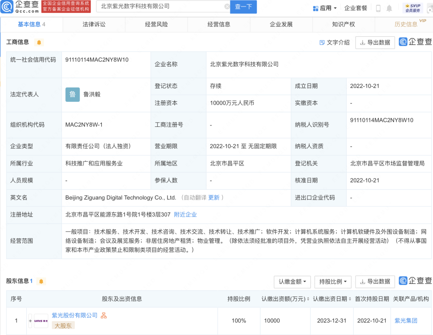Screen dimensions: 433x335
Task: Click the clear icon in the search box
Action: pyautogui.click(x=227, y=6)
